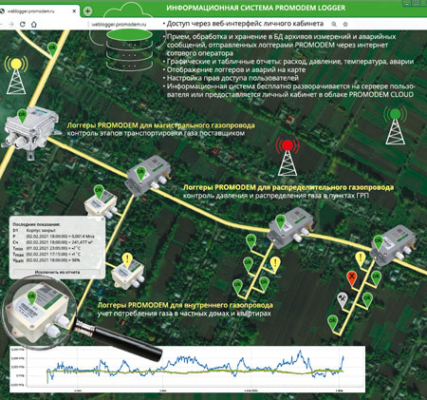Click the yellow cell tower icon

[16, 75]
